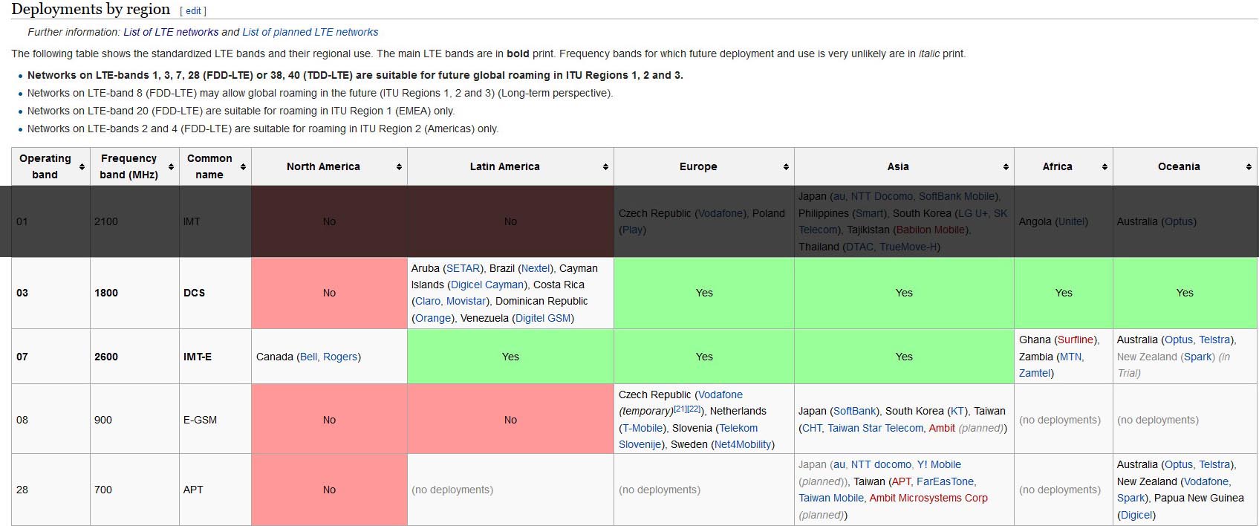Image resolution: width=1259 pixels, height=526 pixels.
Task: Sort table by Europe column
Action: click(x=786, y=166)
